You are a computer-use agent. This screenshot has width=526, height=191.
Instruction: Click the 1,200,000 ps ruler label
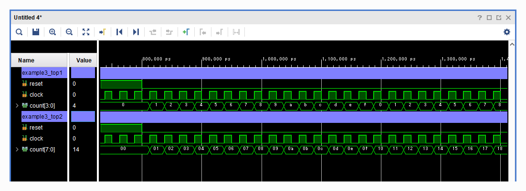click(399, 59)
